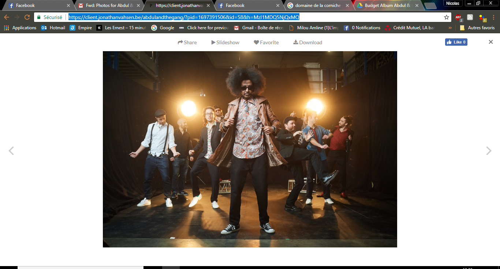This screenshot has width=500, height=269.
Task: Open Chrome's three-dot menu
Action: 493,17
